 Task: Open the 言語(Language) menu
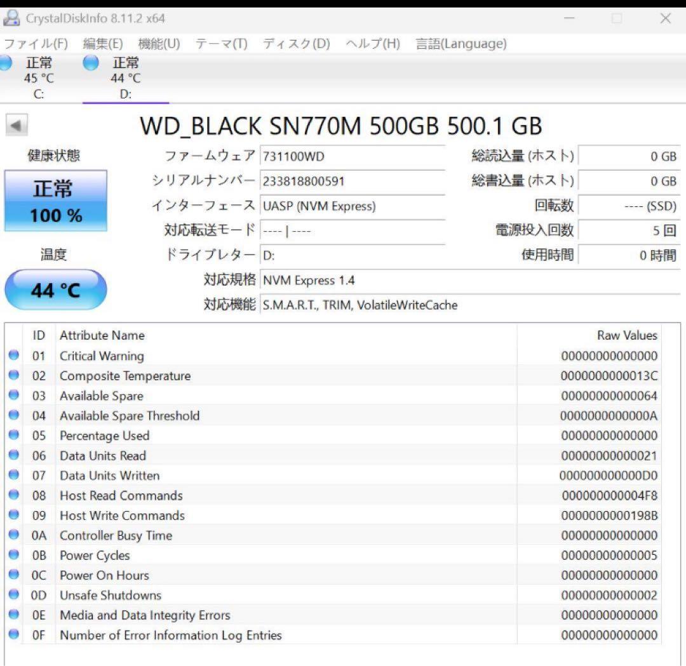point(461,44)
